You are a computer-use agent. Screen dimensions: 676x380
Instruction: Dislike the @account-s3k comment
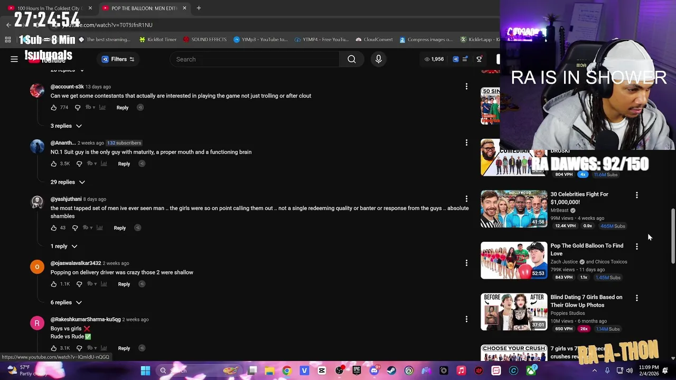tap(78, 108)
